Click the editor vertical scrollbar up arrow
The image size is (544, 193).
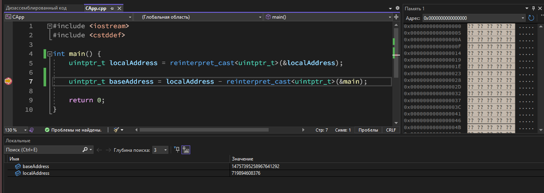pyautogui.click(x=396, y=25)
